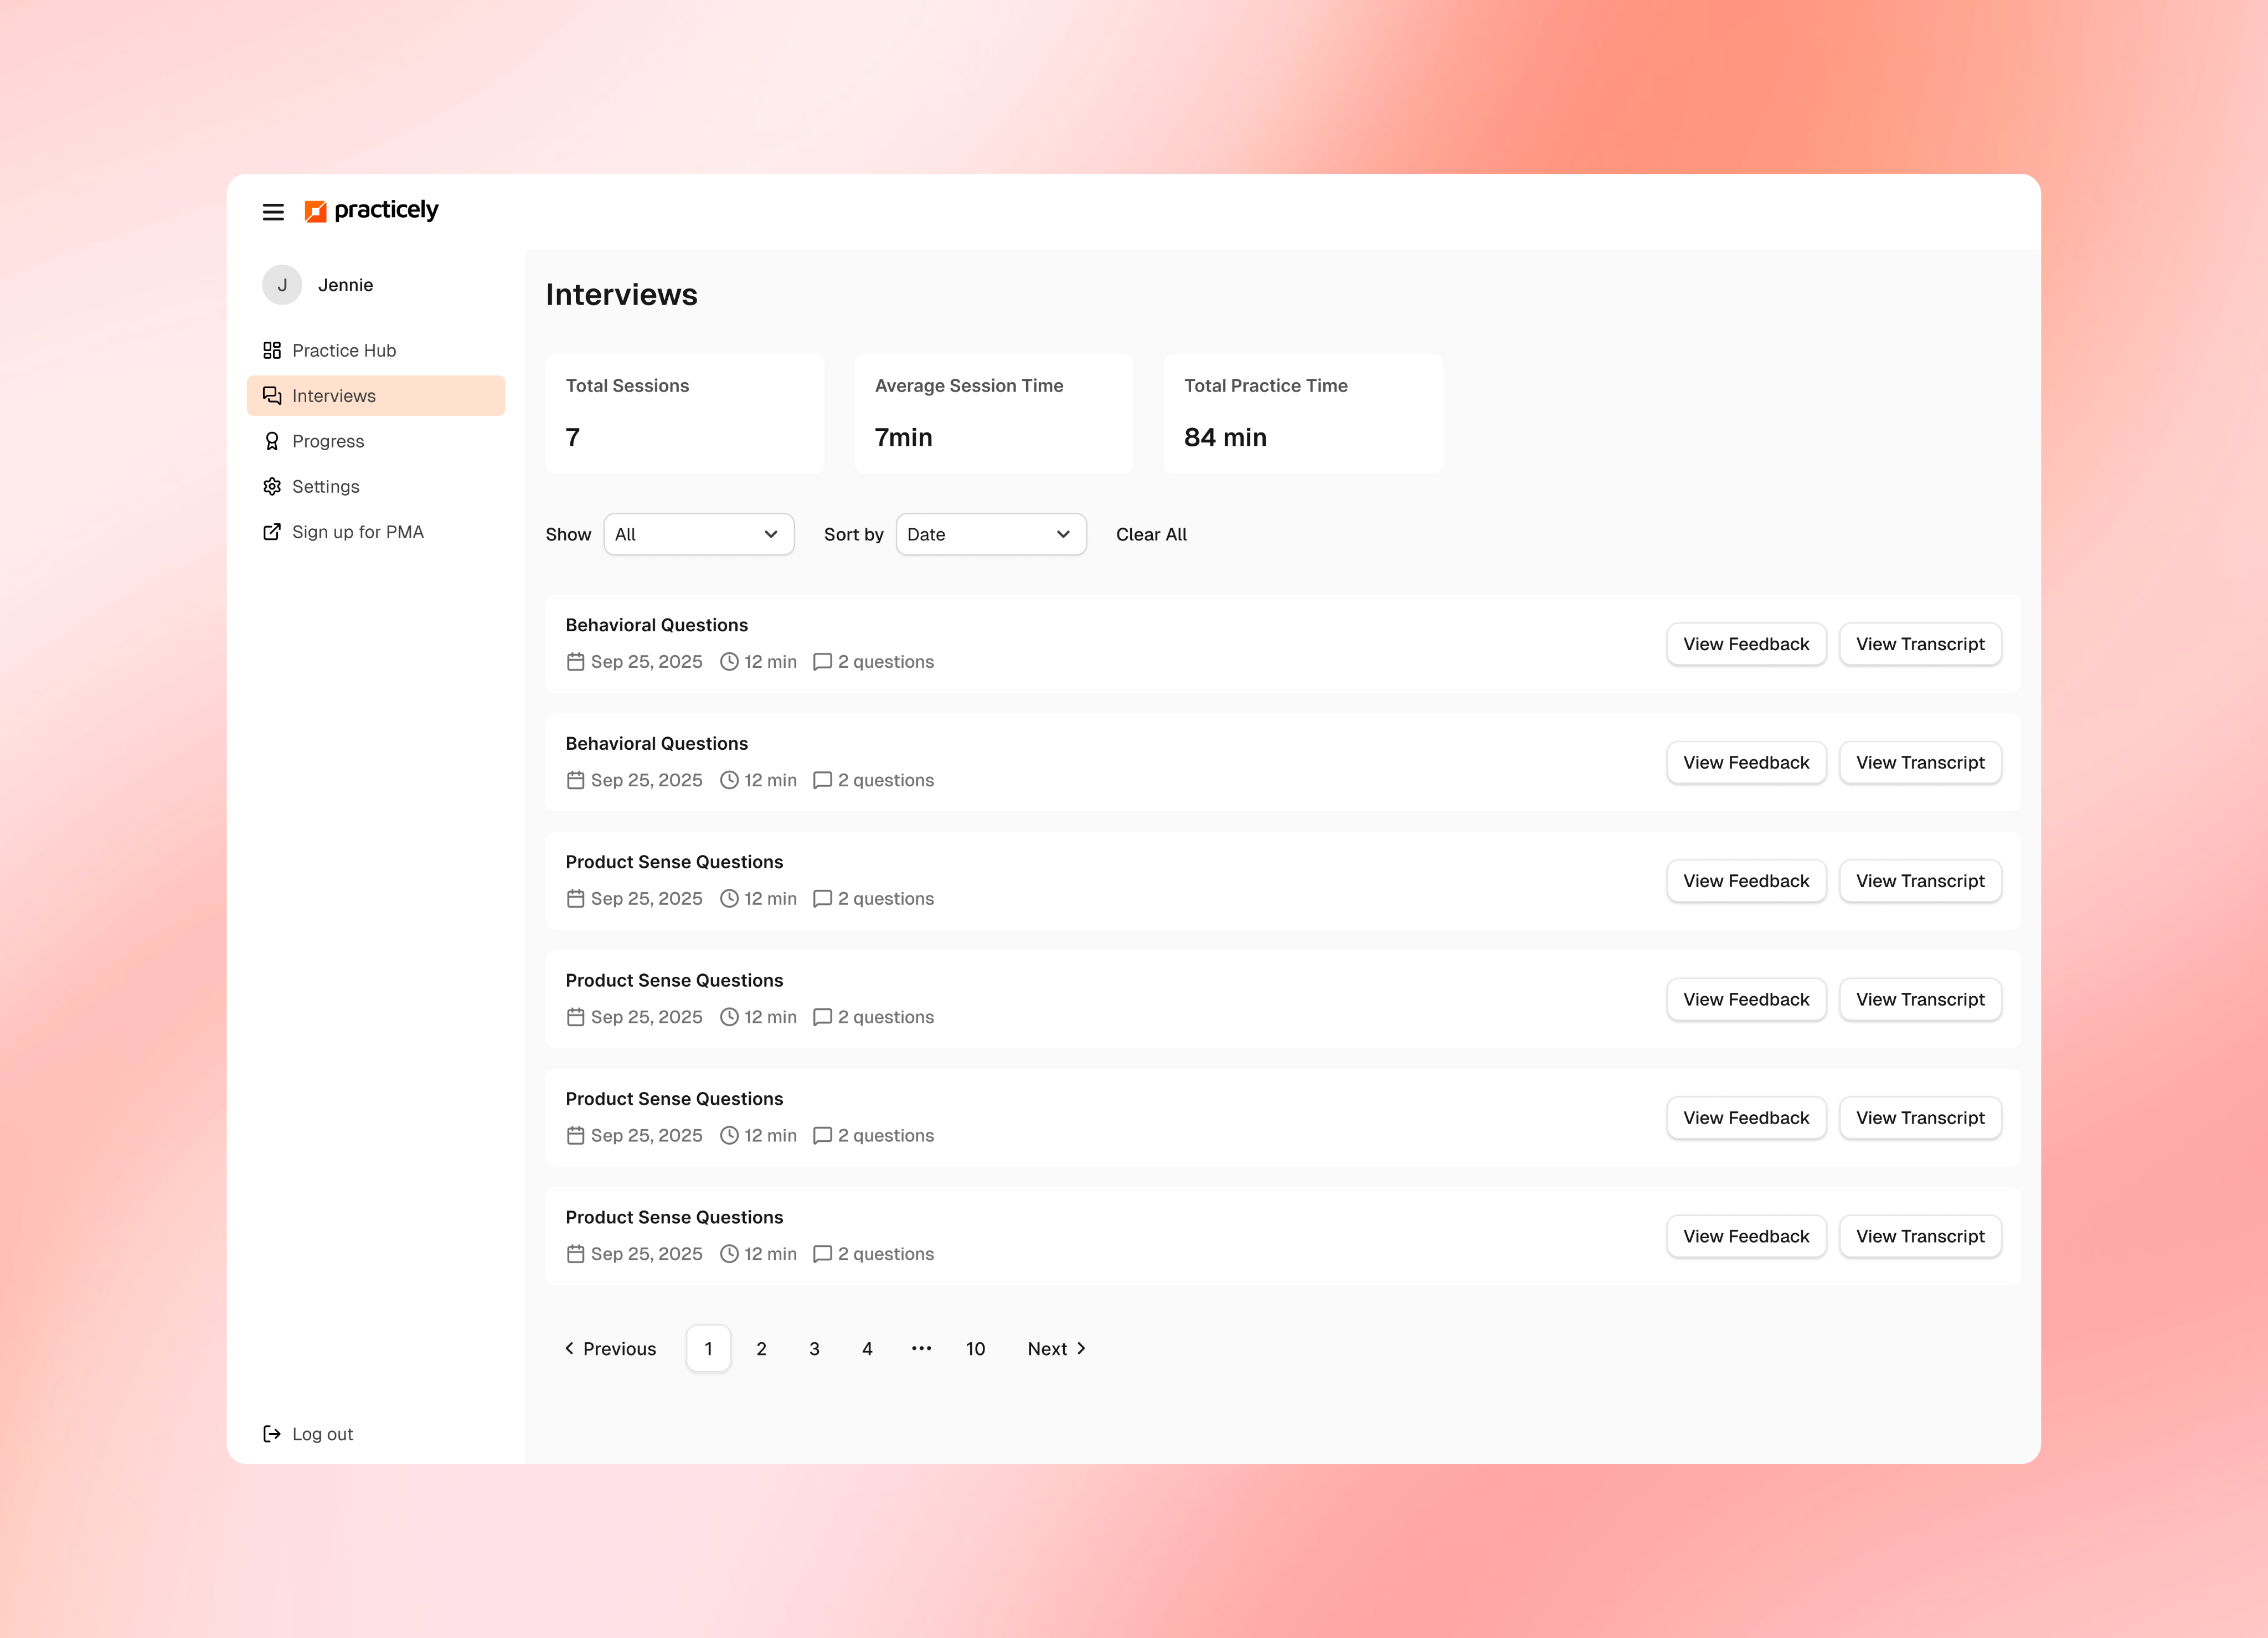Click the hamburger menu icon
Image resolution: width=2268 pixels, height=1638 pixels.
[273, 211]
